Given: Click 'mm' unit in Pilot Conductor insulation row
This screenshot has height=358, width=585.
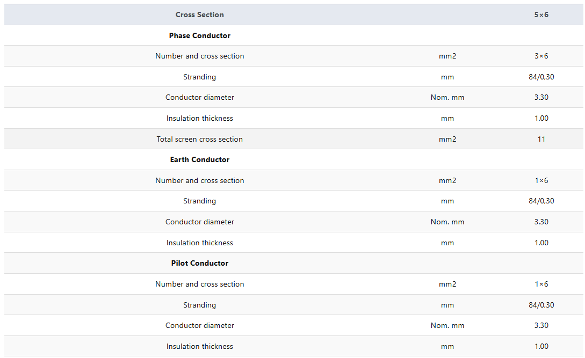Looking at the screenshot, I should coord(447,347).
